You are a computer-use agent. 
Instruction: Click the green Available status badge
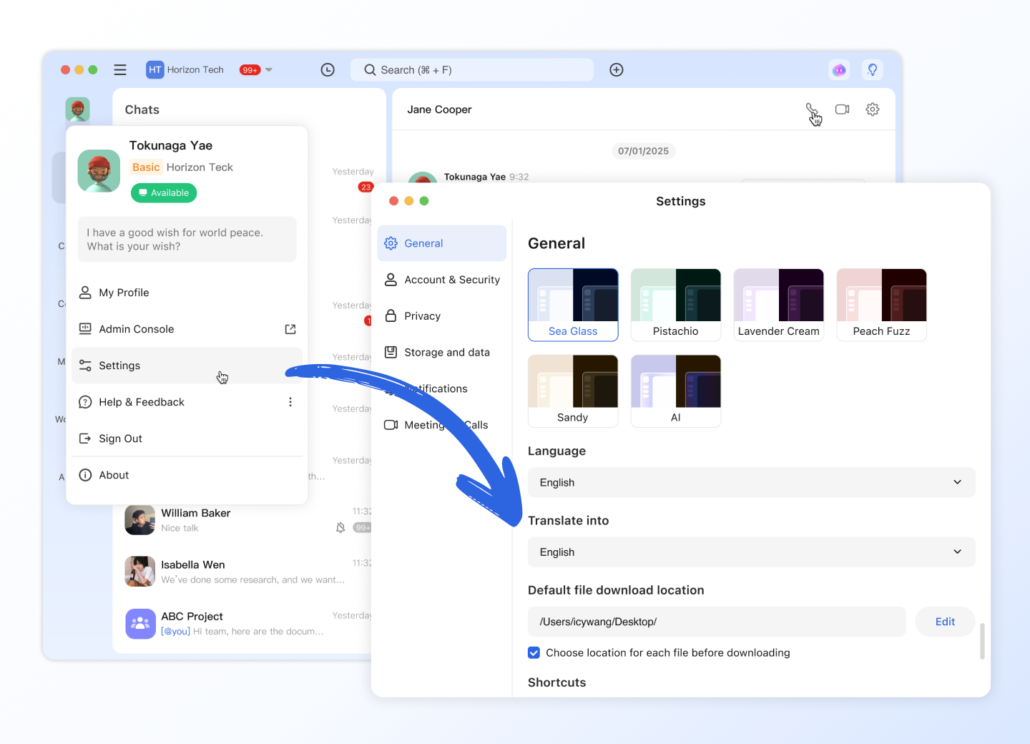click(164, 193)
